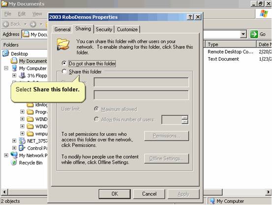Open the Edit menu in My Documents
The height and width of the screenshot is (205, 272).
22,14
